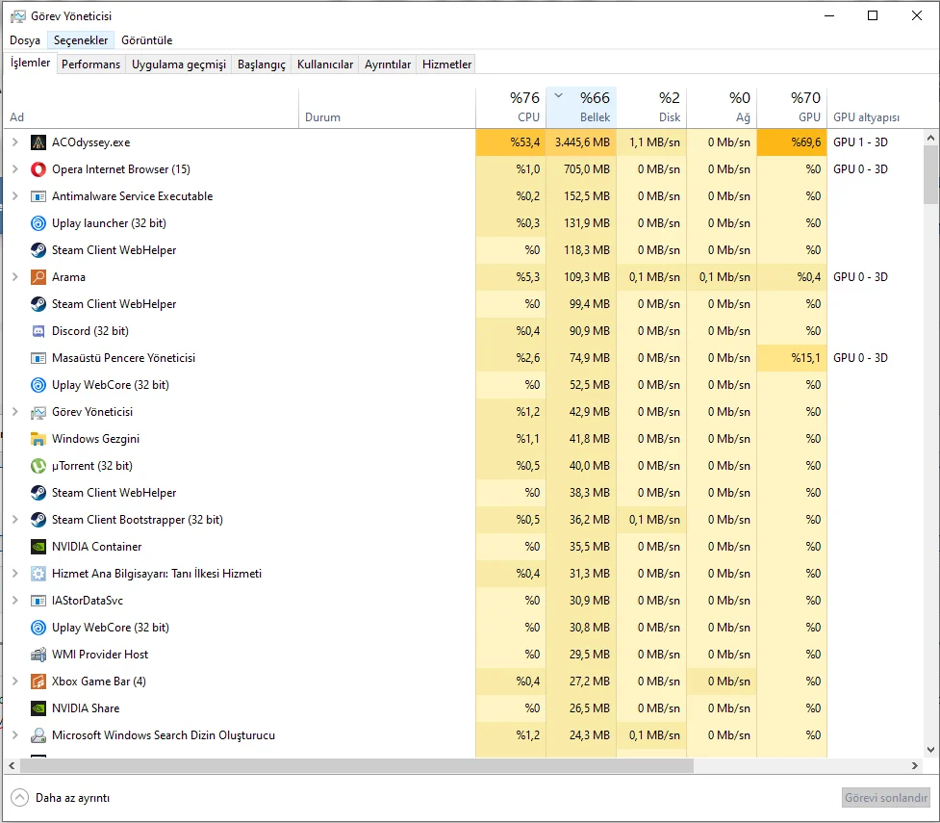Expand the ACOdyssey.exe process group
940x823 pixels.
click(15, 142)
